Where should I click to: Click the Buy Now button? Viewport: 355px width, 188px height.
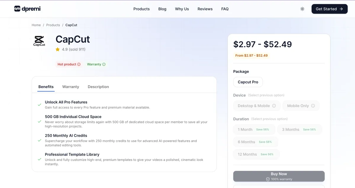(x=279, y=176)
